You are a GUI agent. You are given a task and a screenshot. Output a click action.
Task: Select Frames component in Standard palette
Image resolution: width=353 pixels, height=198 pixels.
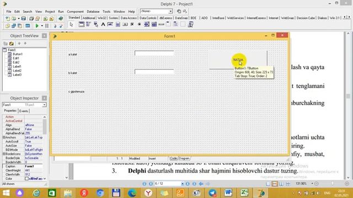[x=81, y=24]
